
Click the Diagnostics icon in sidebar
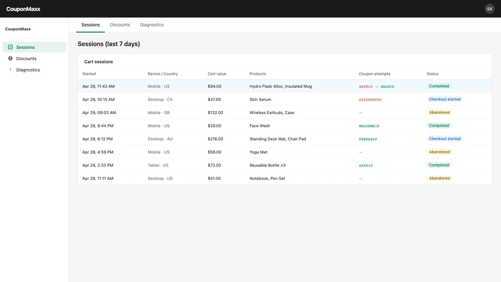click(10, 70)
